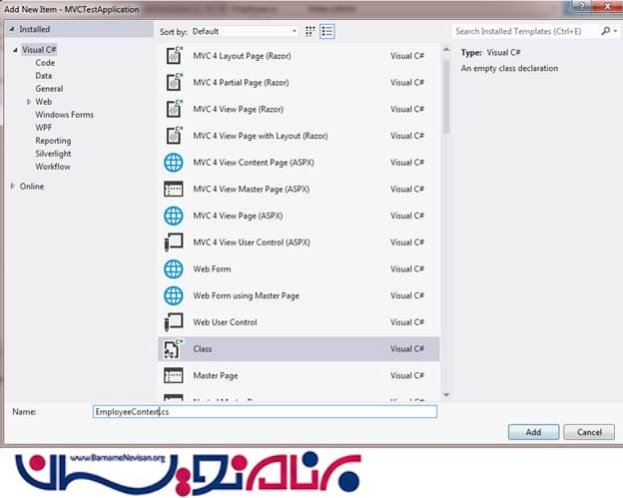Screen dimensions: 623x498
Task: Click the MVC 4 View Page (Razor) icon
Action: (x=174, y=109)
